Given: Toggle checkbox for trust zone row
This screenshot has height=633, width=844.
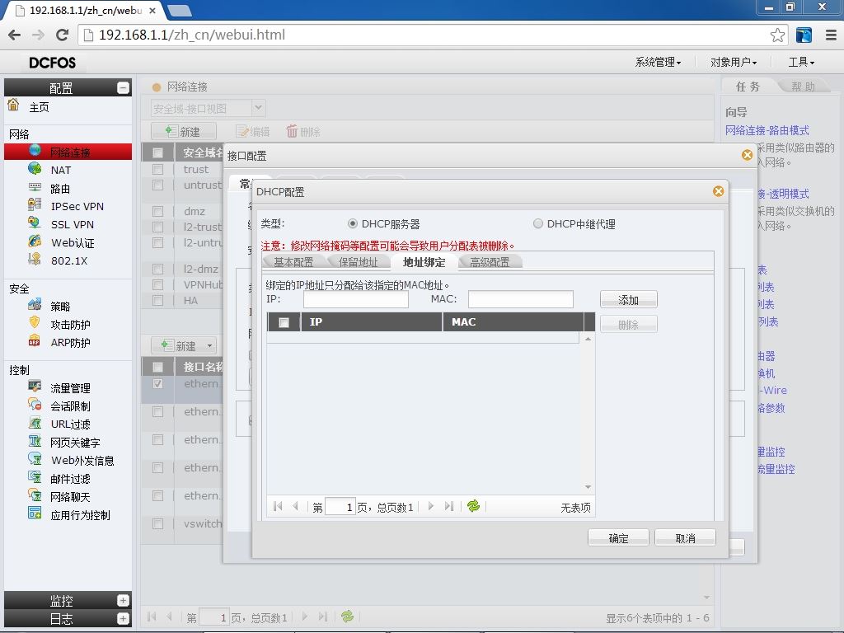Looking at the screenshot, I should (x=157, y=170).
